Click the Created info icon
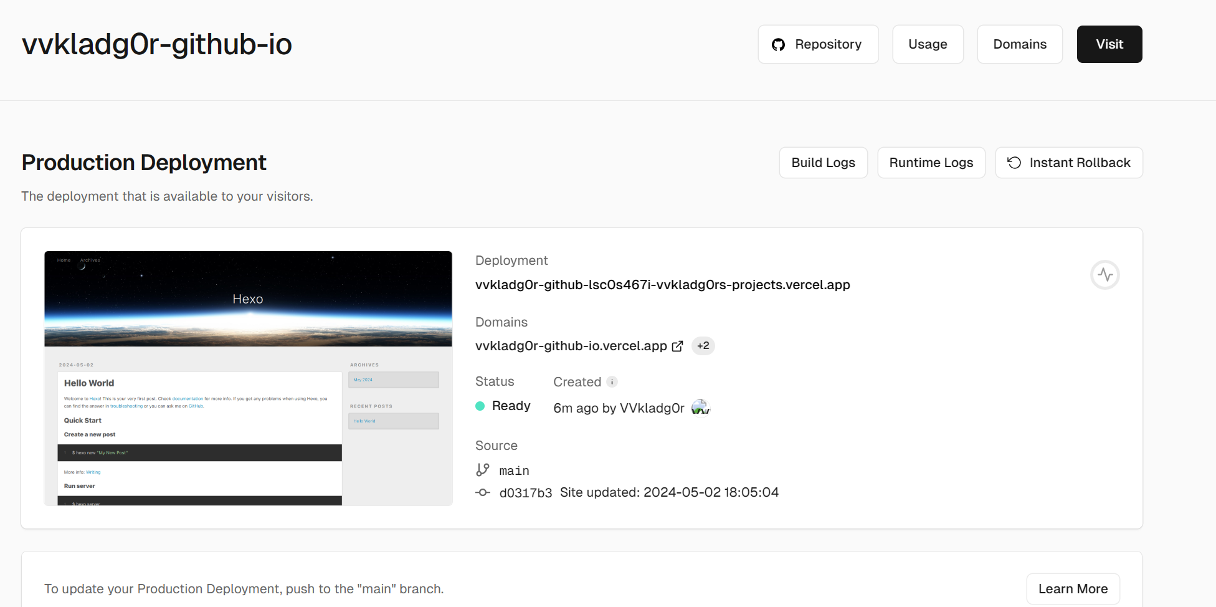 [x=612, y=382]
